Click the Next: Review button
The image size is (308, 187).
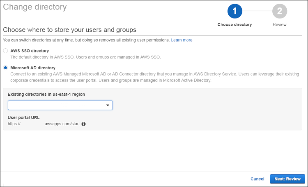(287, 179)
